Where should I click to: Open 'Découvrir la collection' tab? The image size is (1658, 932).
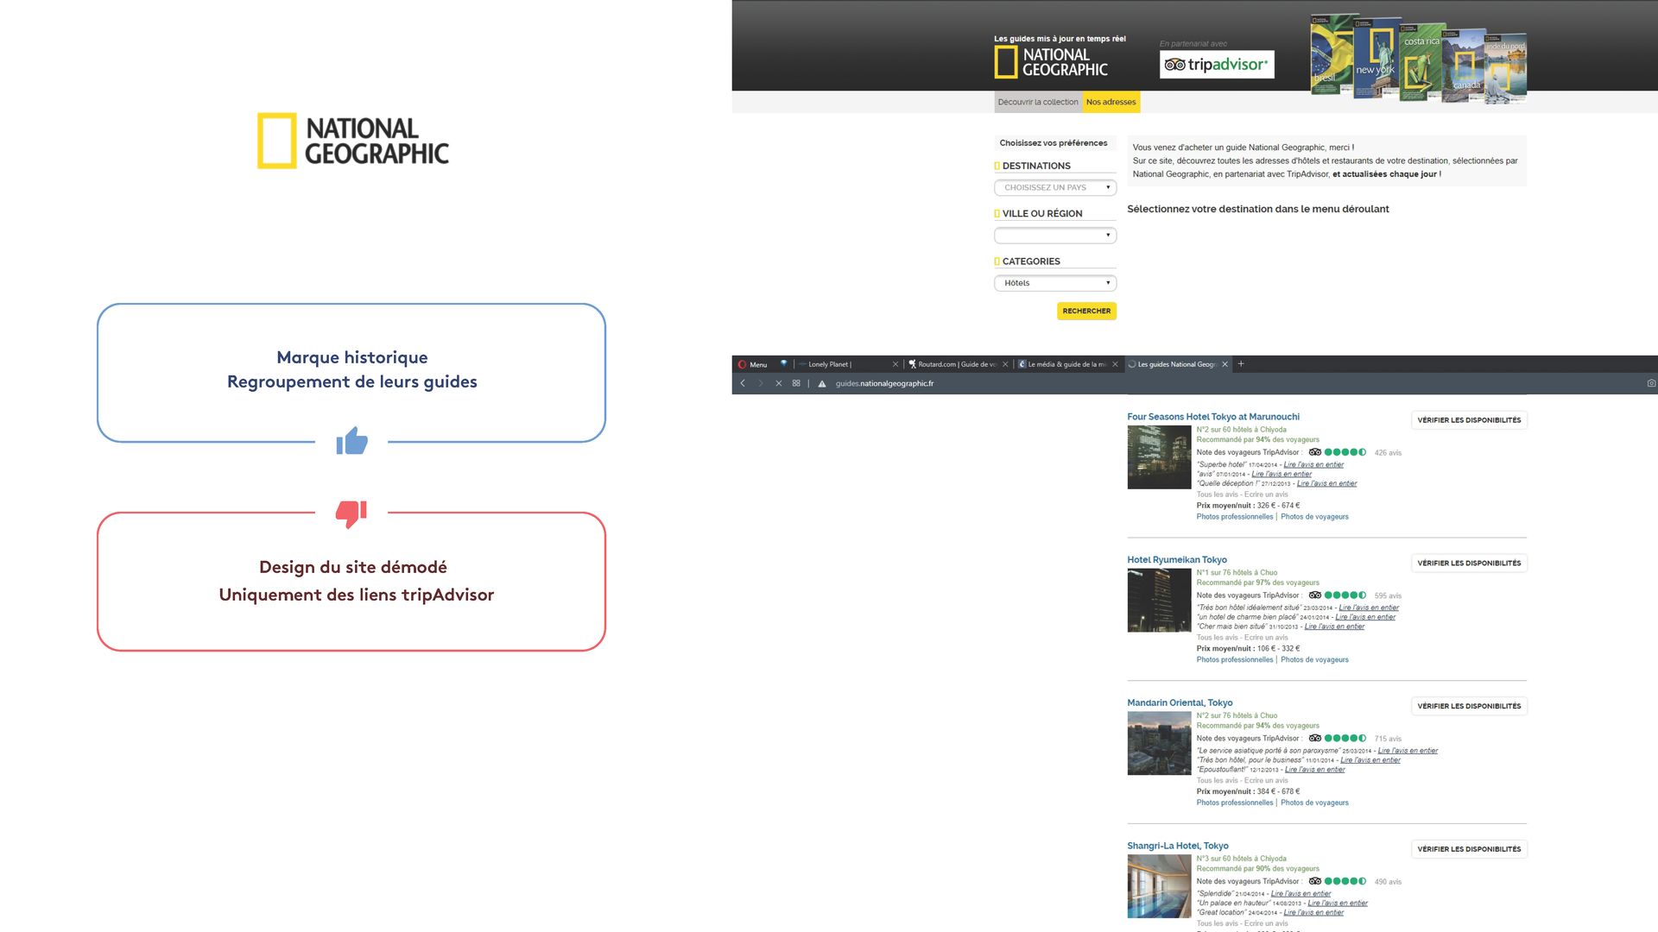pyautogui.click(x=1038, y=102)
